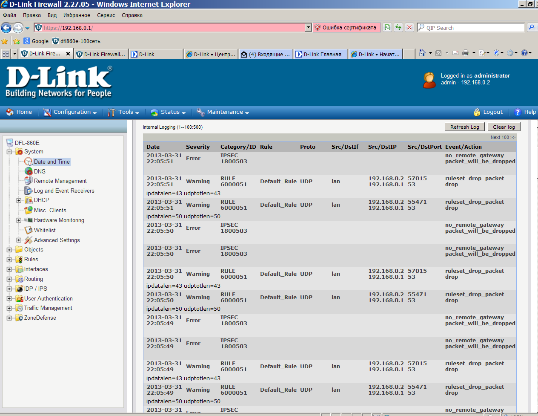Close the active D-Link Fire... tab
Viewport: 538px width, 416px height.
pos(69,53)
